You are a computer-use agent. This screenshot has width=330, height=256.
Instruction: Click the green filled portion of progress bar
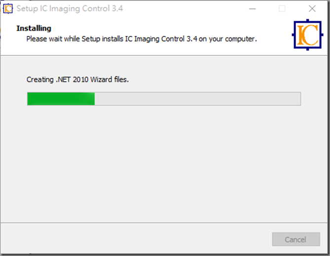tap(61, 99)
